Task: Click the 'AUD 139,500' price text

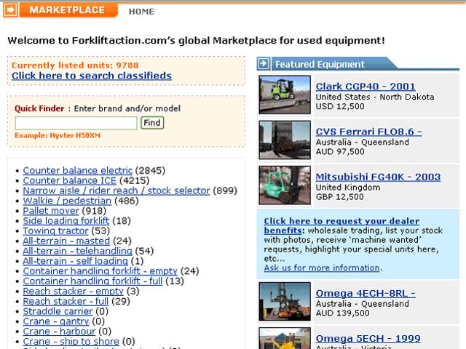Action: pos(343,313)
